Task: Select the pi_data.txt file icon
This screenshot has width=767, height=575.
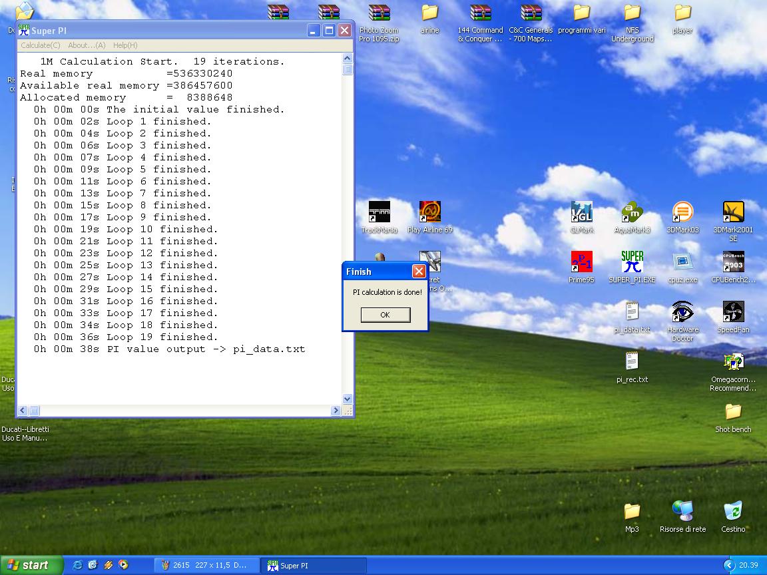Action: tap(632, 317)
